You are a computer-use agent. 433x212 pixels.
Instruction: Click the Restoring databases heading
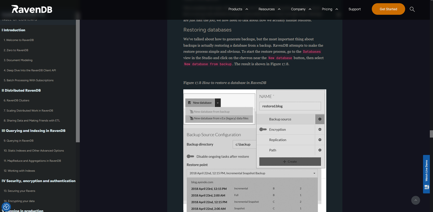tap(207, 30)
